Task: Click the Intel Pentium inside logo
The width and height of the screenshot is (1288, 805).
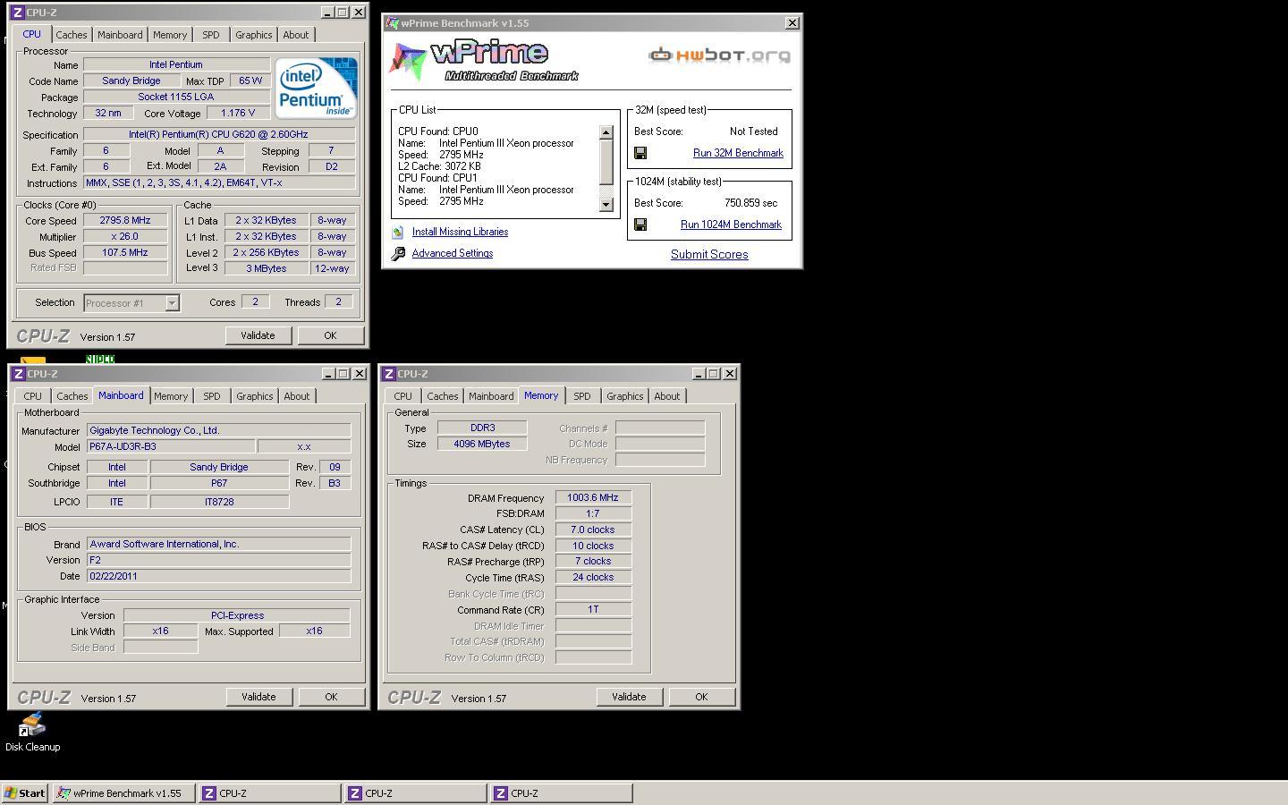Action: (x=316, y=88)
